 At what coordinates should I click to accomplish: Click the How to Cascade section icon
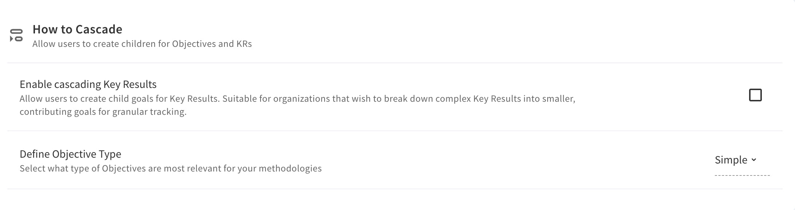click(x=16, y=35)
